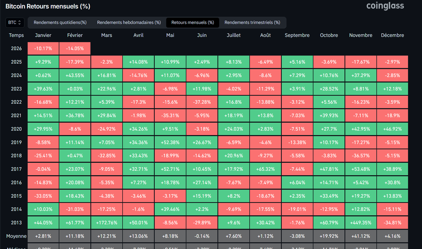This screenshot has height=249, width=422.
Task: Click the +39.93% October 2021 cell
Action: coord(329,115)
